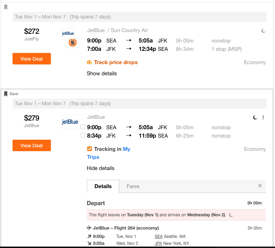Expand Show details for the $272 flight
The image size is (275, 248).
[102, 73]
